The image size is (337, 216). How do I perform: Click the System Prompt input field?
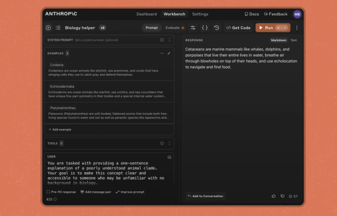[x=116, y=40]
